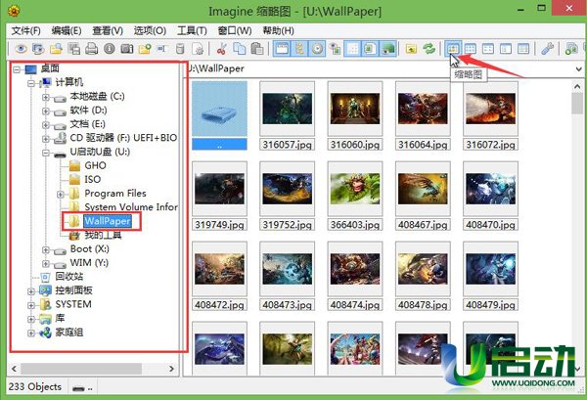The image size is (587, 400).
Task: Click the thumbnail pane vertical scrollbar thumb
Action: click(577, 104)
